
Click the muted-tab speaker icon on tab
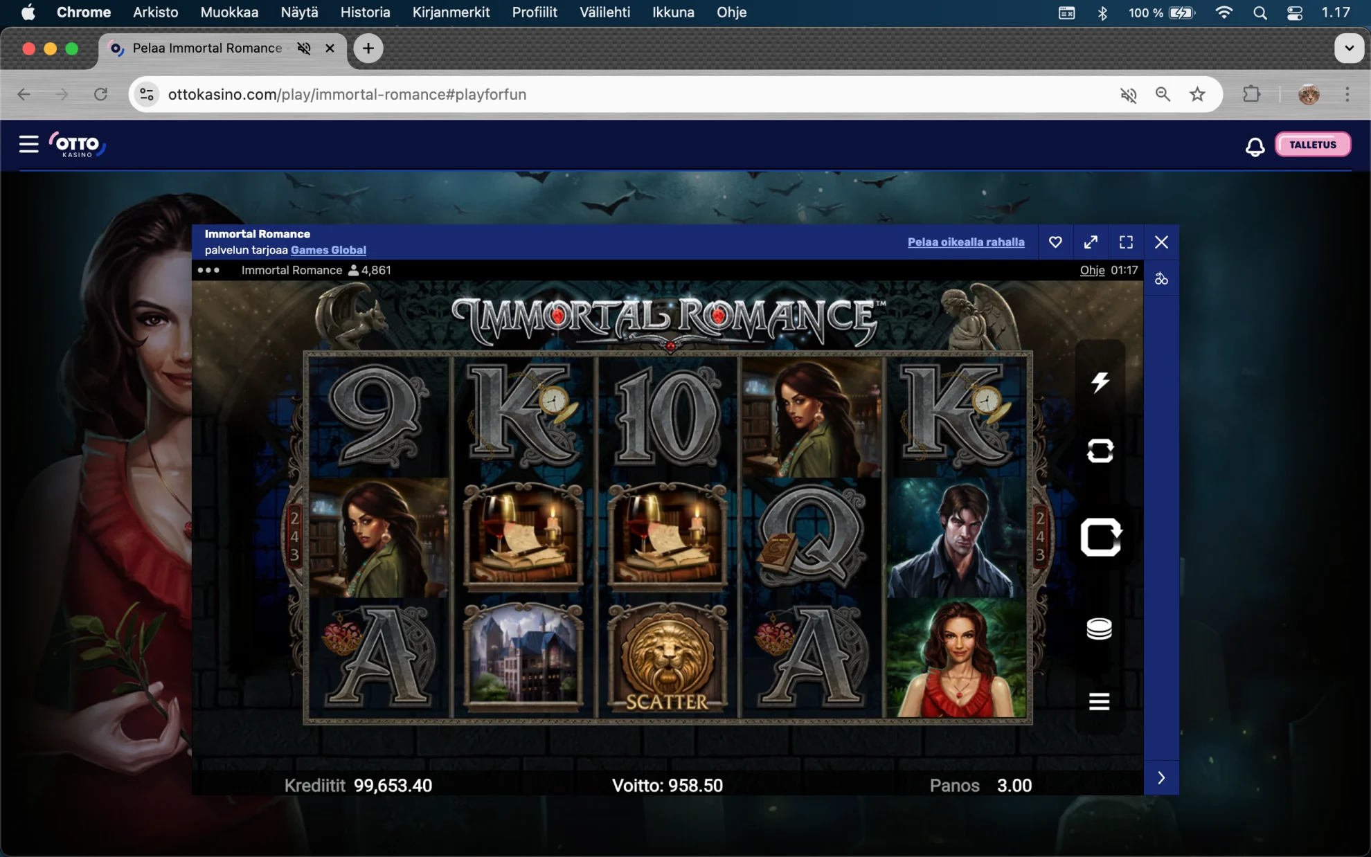point(304,48)
